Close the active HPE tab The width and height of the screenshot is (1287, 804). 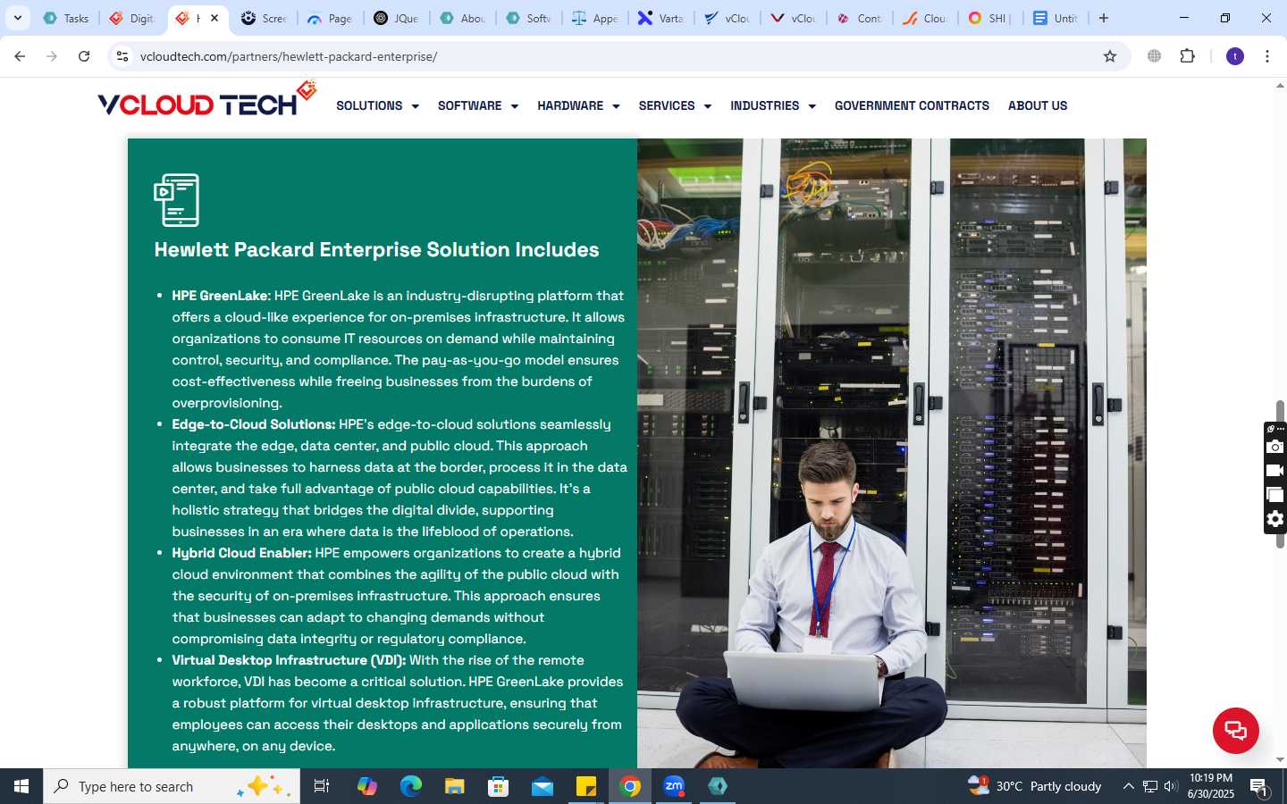214,18
